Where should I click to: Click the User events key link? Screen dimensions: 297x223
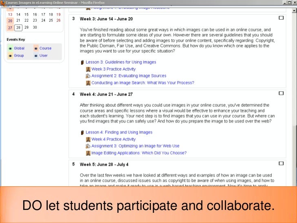point(43,56)
